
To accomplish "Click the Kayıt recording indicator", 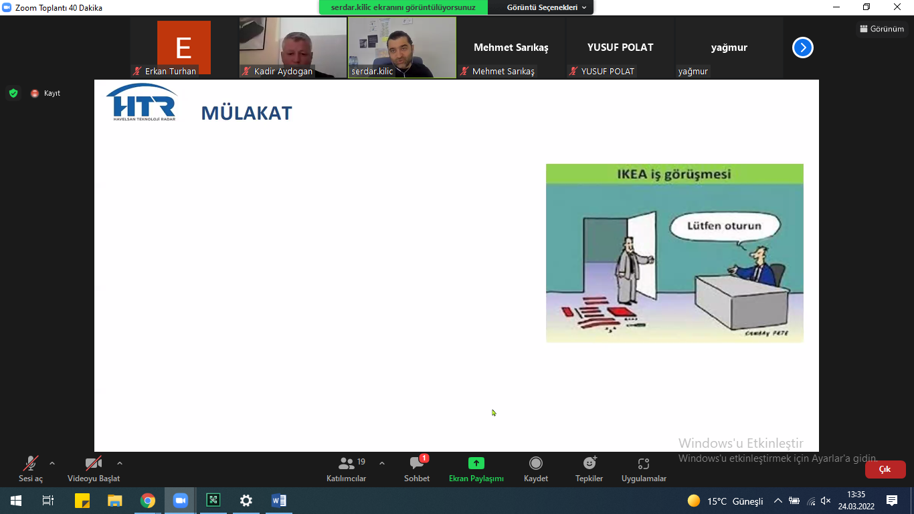I will point(45,93).
